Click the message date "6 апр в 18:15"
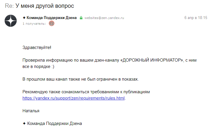Viewport: 213px width, 137px height. 196,18
